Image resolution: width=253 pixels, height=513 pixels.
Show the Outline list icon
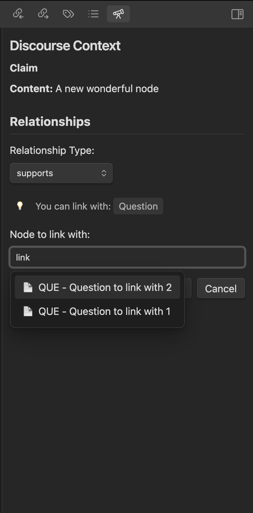[93, 14]
